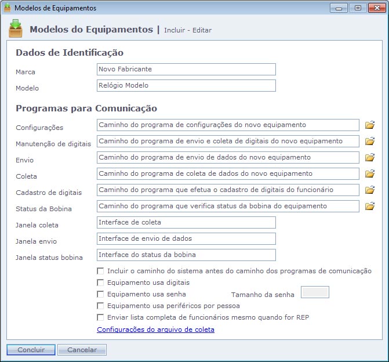Enable Enviar lista completa de funcionários
Image resolution: width=389 pixels, height=362 pixels.
pos(101,317)
